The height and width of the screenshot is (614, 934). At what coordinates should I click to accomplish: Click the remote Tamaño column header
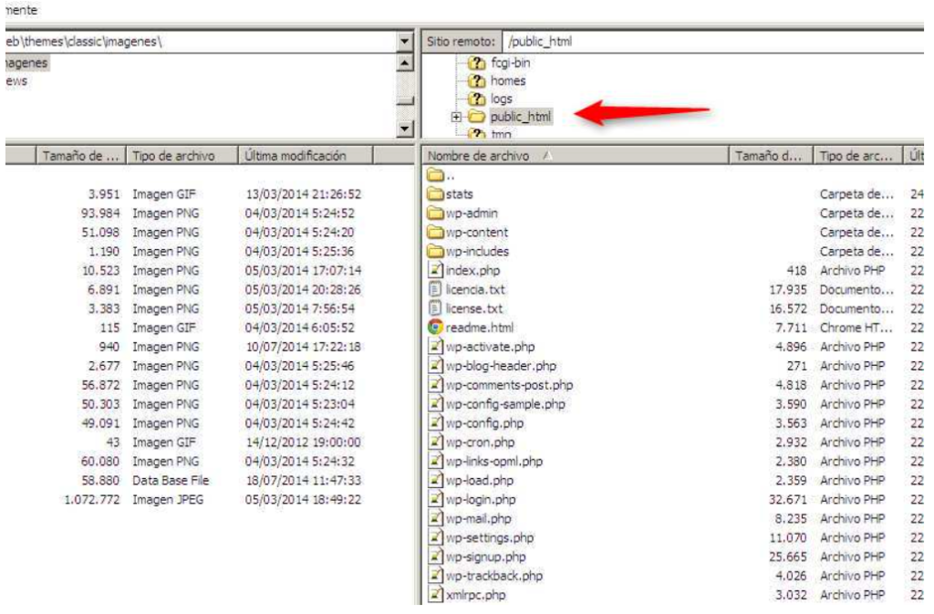pos(767,156)
